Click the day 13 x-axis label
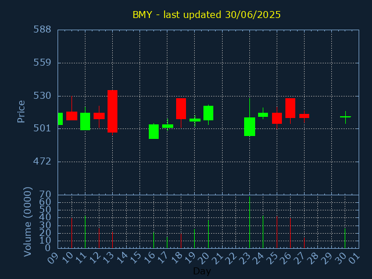Image resolution: width=372 pixels, height=279 pixels. click(x=108, y=257)
